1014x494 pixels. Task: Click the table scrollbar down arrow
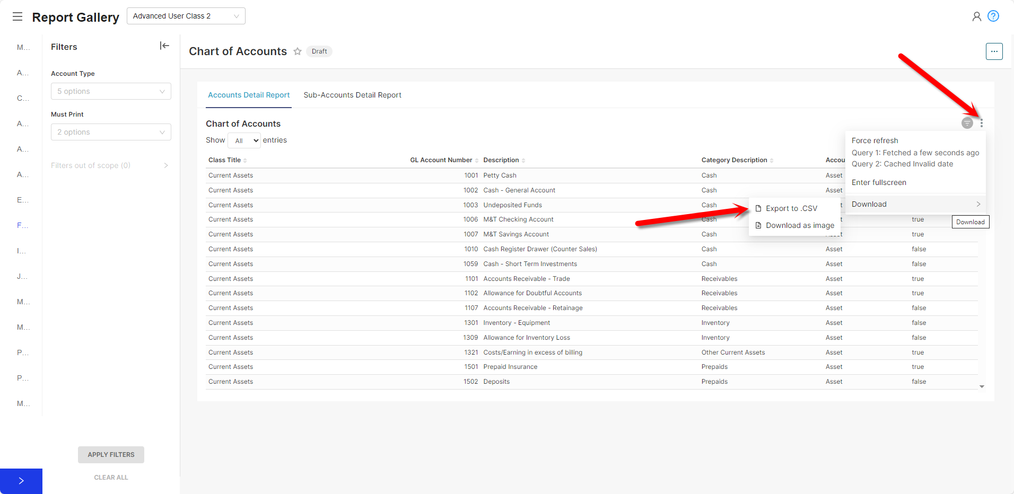pos(982,387)
